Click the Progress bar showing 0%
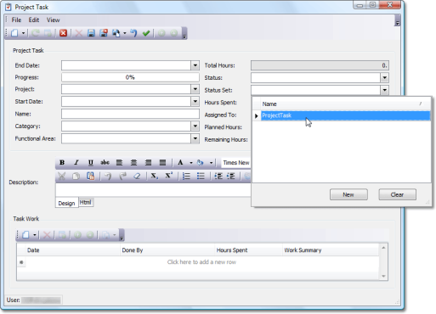Image resolution: width=436 pixels, height=314 pixels. coord(130,77)
